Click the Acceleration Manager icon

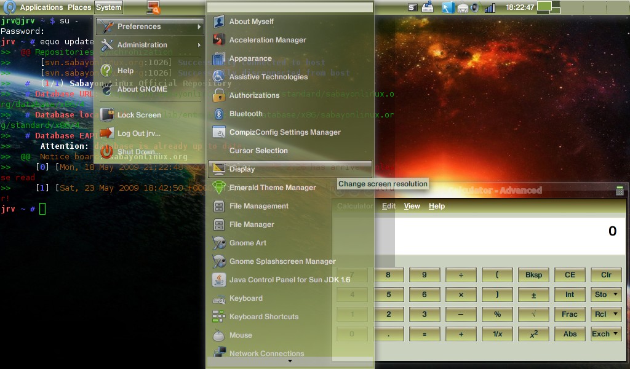click(x=219, y=40)
